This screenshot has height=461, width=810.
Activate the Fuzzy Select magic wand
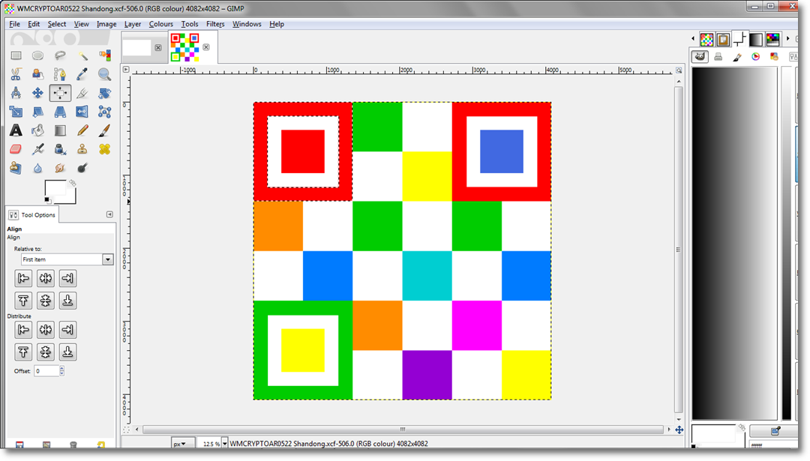click(82, 55)
